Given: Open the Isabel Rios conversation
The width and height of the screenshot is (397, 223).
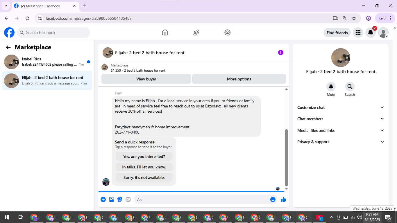Looking at the screenshot, I should [47, 62].
